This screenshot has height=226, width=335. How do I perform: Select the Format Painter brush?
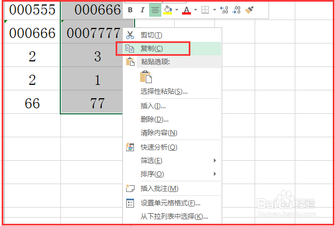249,10
